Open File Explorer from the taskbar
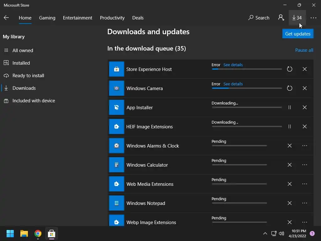This screenshot has height=241, width=321. 24,233
